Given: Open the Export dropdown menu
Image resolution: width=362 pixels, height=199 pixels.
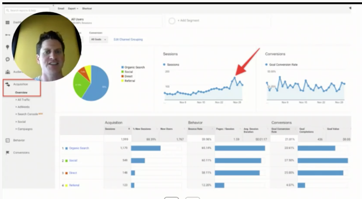Looking at the screenshot, I should click(x=73, y=9).
